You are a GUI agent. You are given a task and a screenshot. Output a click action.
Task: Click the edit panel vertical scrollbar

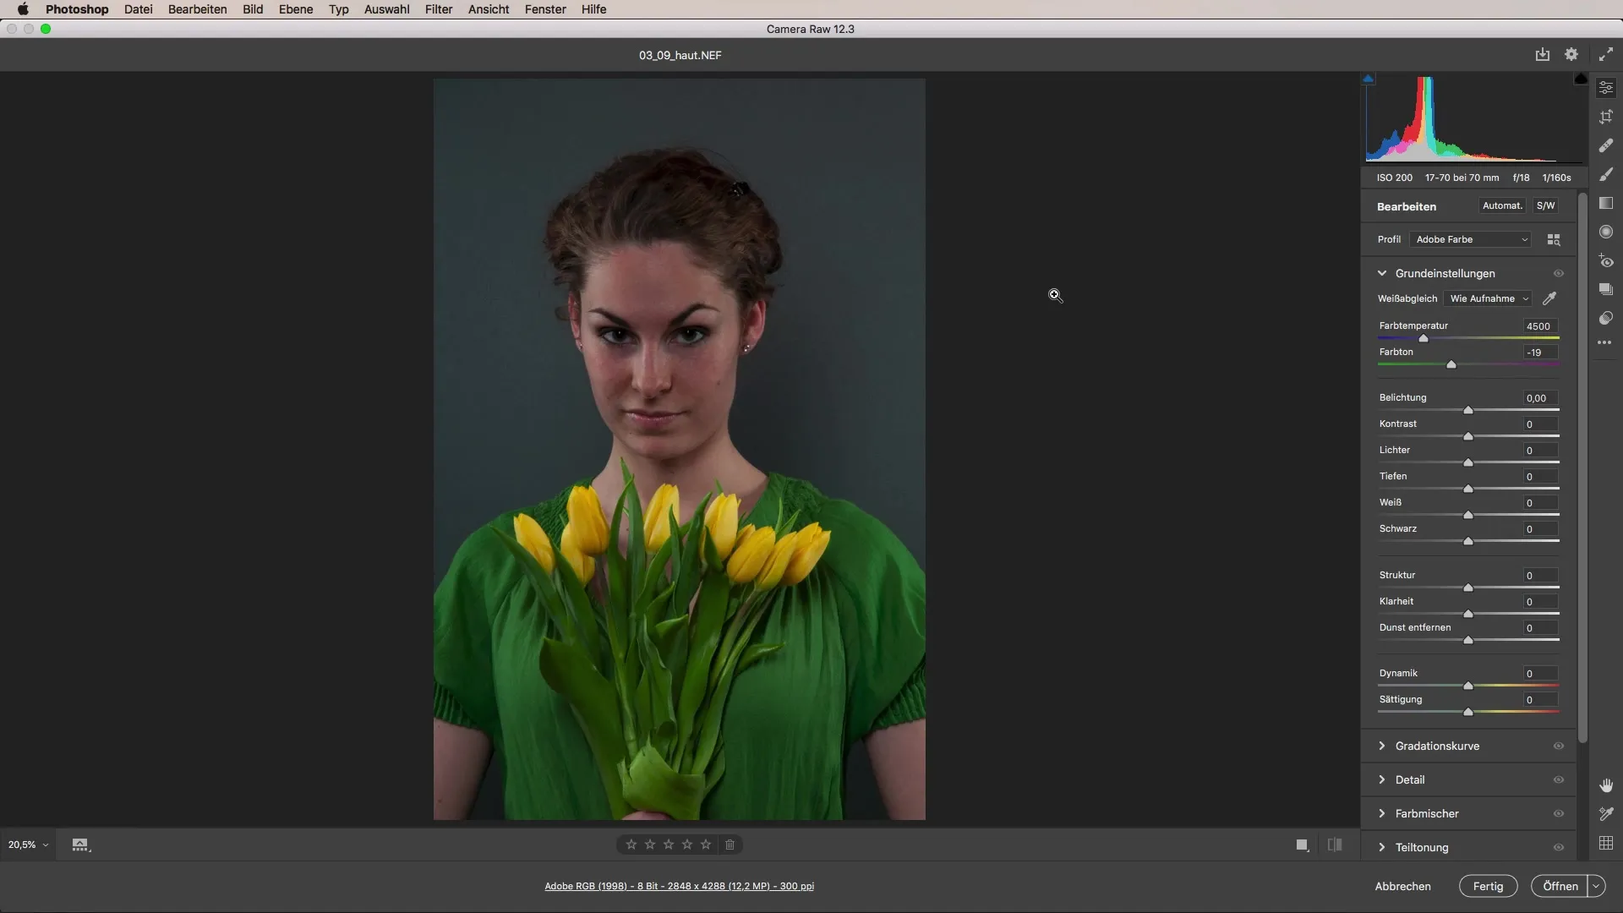(x=1582, y=467)
